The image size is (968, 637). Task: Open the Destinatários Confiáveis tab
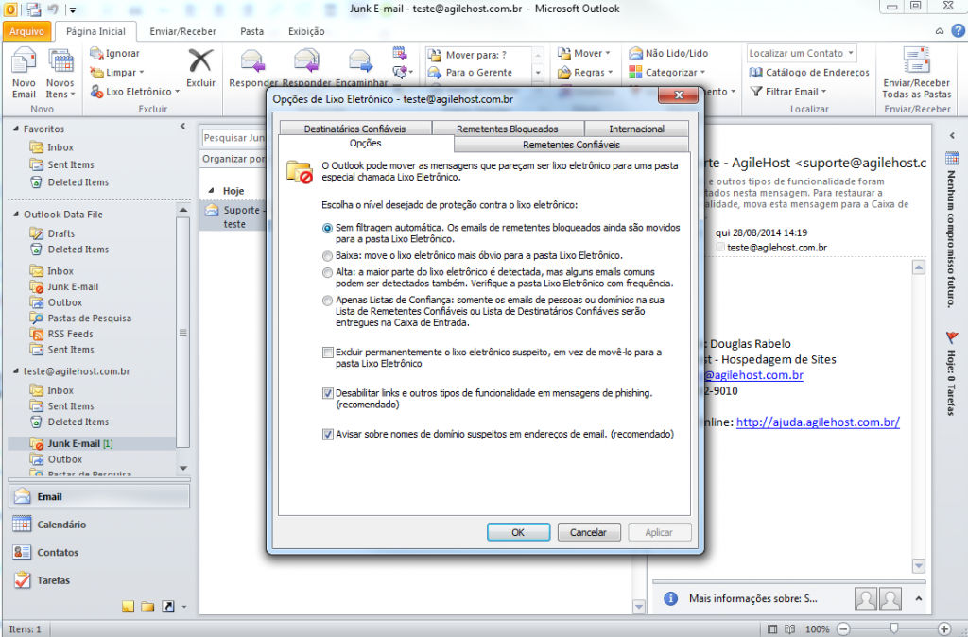pyautogui.click(x=355, y=129)
